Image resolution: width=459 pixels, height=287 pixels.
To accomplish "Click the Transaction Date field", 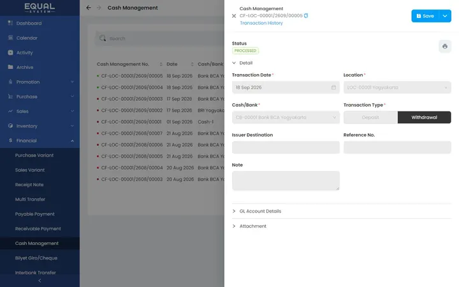I will 286,87.
